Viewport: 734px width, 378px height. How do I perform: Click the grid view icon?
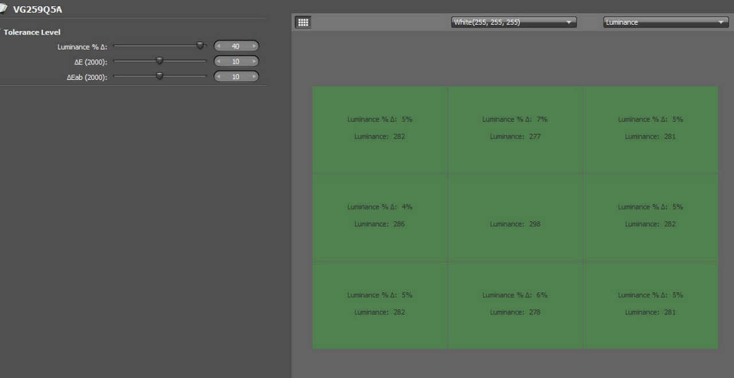point(303,22)
